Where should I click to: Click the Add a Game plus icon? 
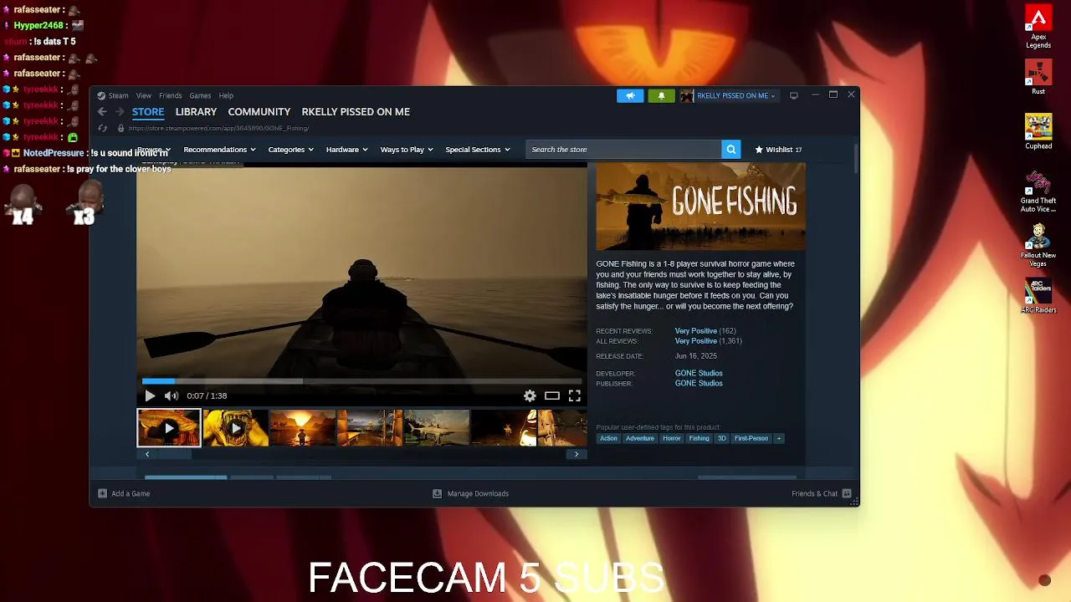pyautogui.click(x=102, y=493)
